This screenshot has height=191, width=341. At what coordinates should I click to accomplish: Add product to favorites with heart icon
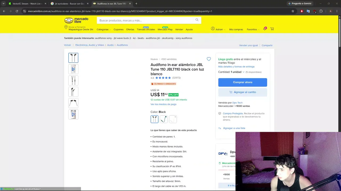point(209,59)
